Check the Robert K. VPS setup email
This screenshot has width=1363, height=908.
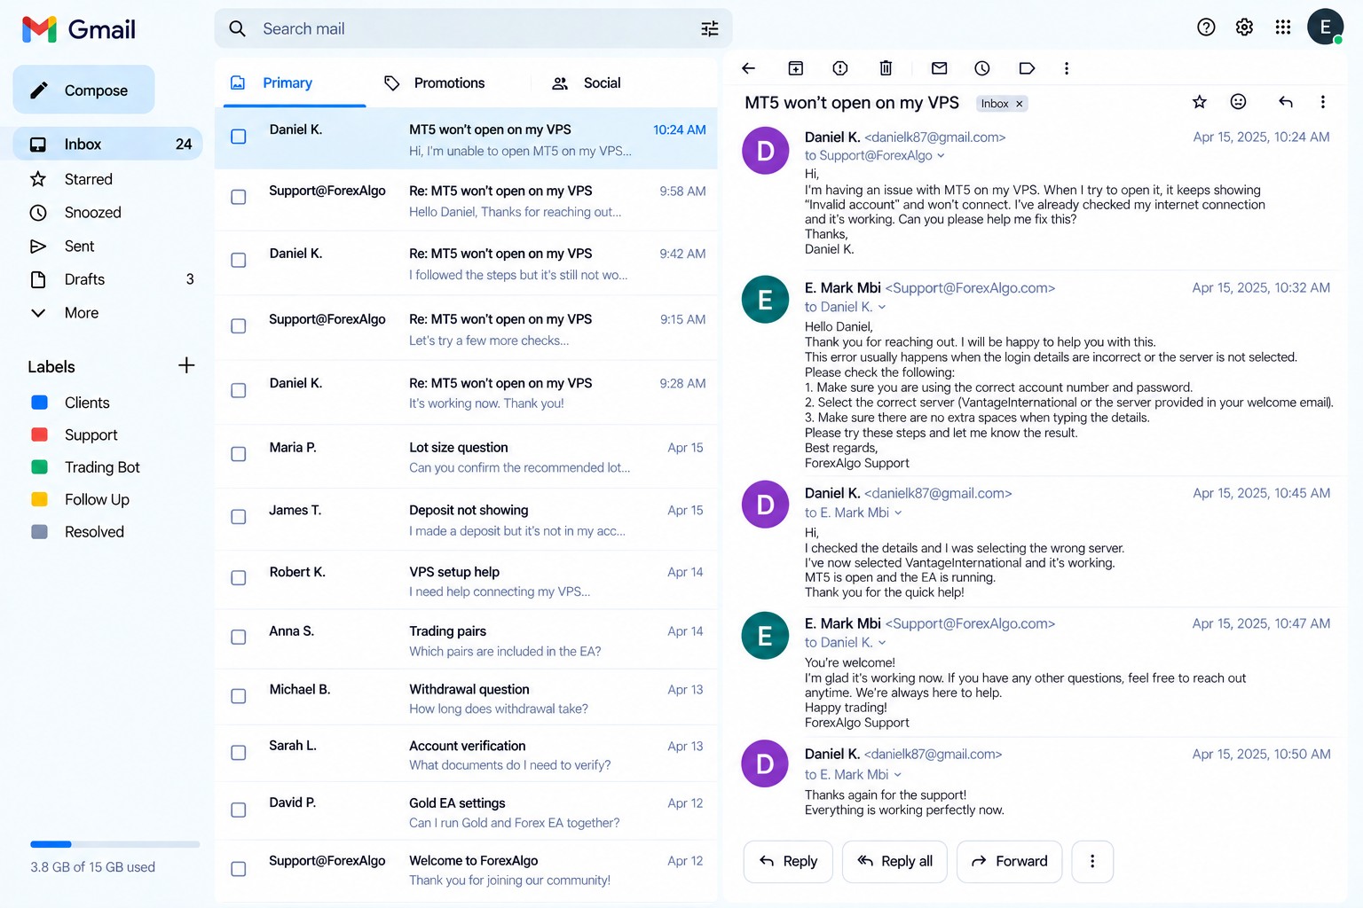[x=239, y=578]
